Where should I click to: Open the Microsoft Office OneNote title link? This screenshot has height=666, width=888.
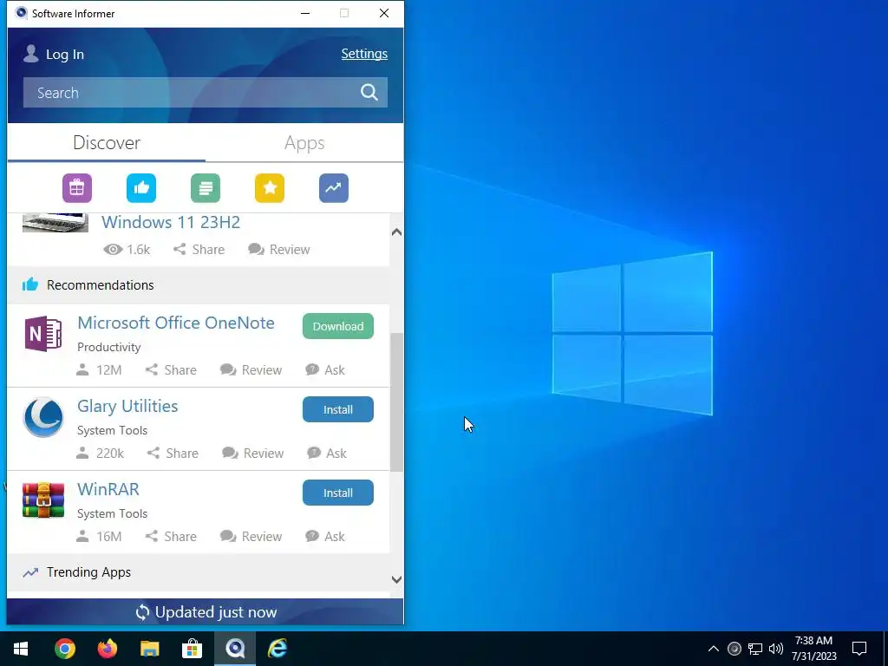coord(176,323)
